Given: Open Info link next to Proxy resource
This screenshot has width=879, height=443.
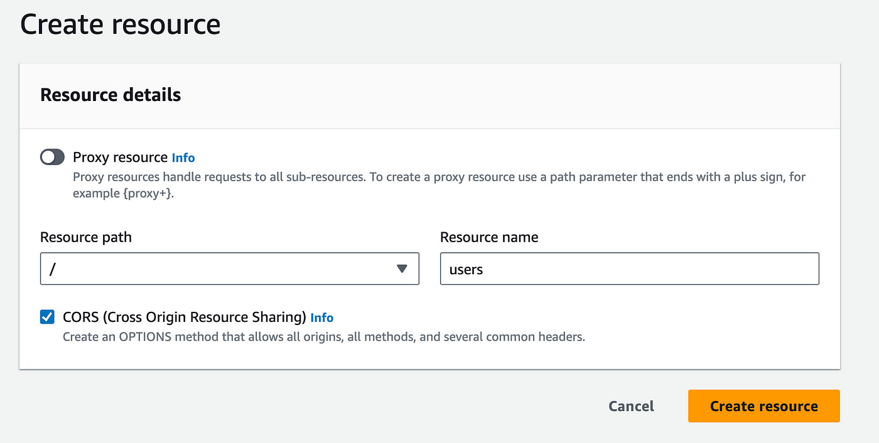Looking at the screenshot, I should pos(183,157).
